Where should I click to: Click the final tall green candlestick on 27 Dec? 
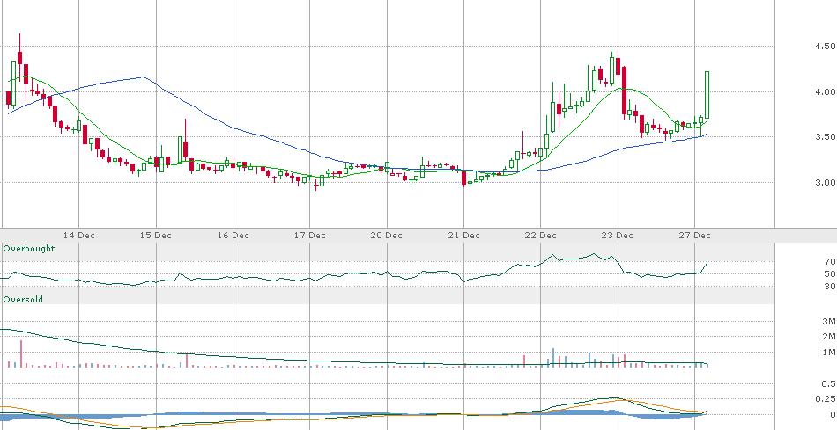coord(707,95)
